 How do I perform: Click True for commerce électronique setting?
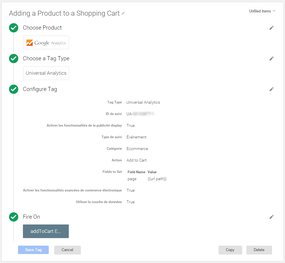point(131,191)
